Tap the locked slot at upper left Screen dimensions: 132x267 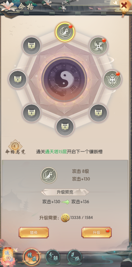click(32, 46)
